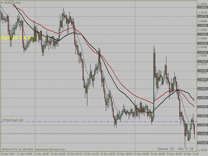Click the '11 Nov 23:45' time label

click(41, 154)
